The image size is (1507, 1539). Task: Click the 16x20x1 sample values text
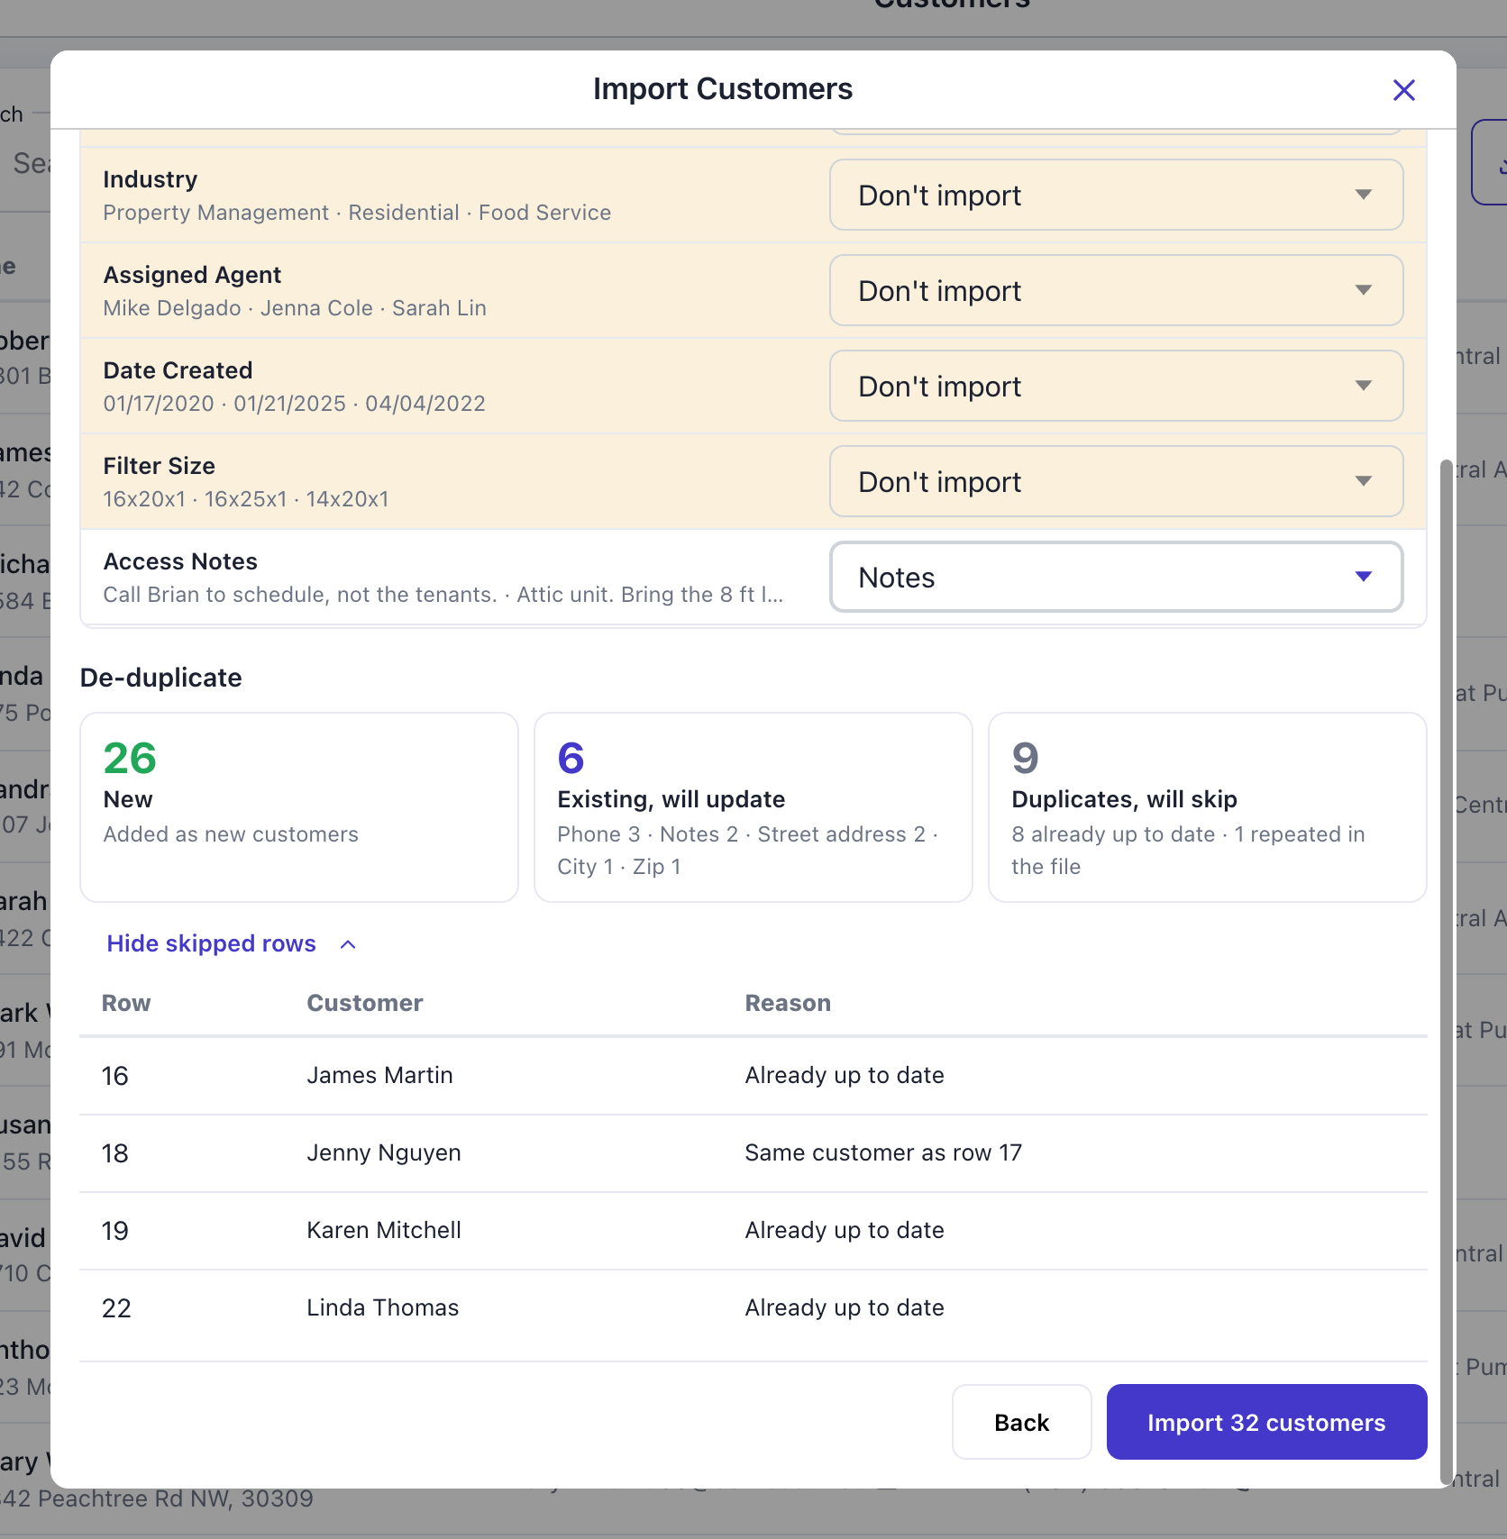[x=246, y=499]
